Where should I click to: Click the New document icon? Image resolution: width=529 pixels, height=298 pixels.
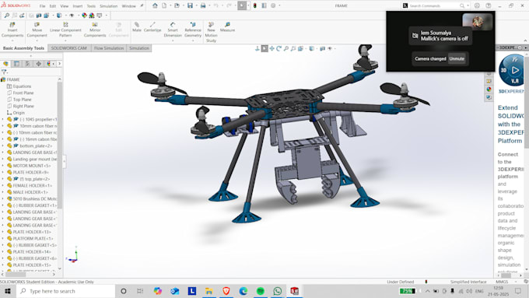pos(164,5)
